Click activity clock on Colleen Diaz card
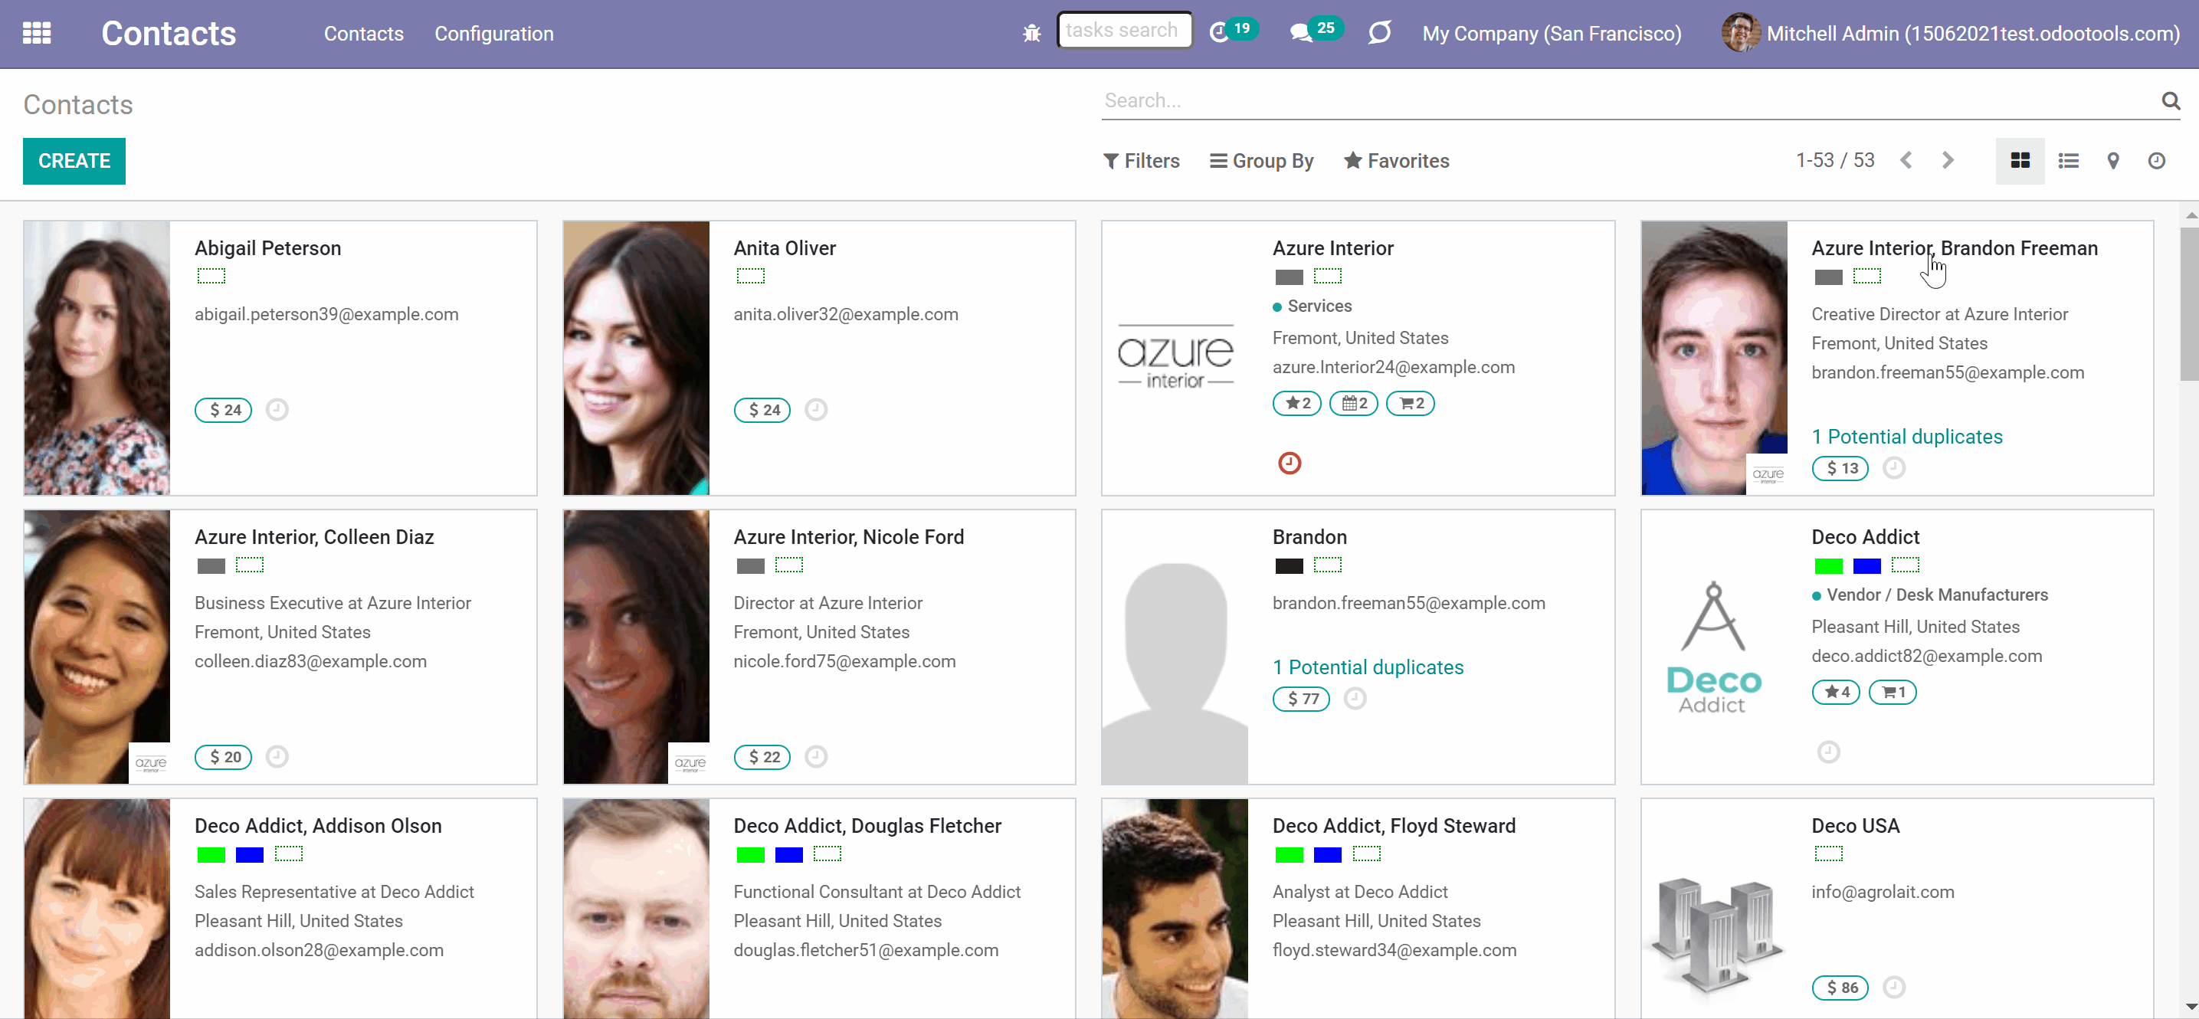Screen dimensions: 2199x1019 277,756
